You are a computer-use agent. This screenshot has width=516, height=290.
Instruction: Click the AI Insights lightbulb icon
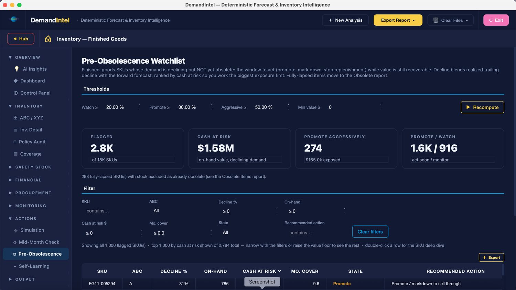coord(17,69)
